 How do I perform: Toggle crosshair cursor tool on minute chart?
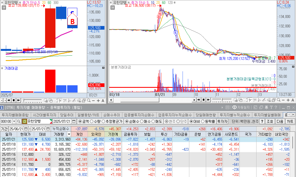pyautogui.click(x=250, y=100)
